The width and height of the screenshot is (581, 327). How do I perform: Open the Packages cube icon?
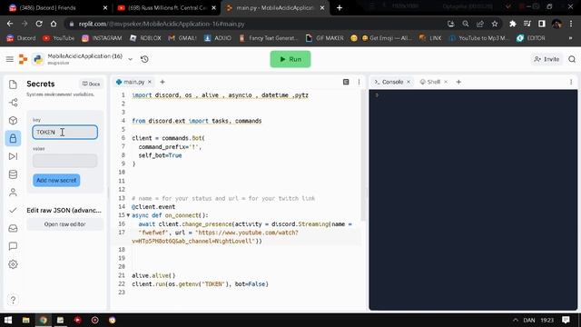(x=13, y=121)
